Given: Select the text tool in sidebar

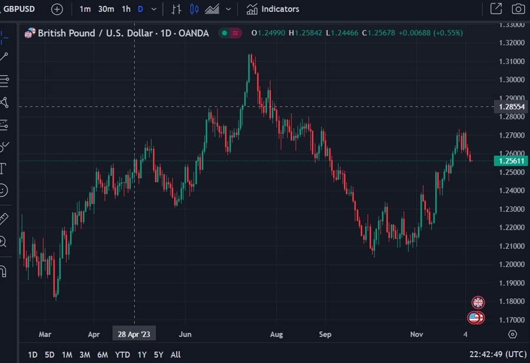Looking at the screenshot, I should 3,168.
